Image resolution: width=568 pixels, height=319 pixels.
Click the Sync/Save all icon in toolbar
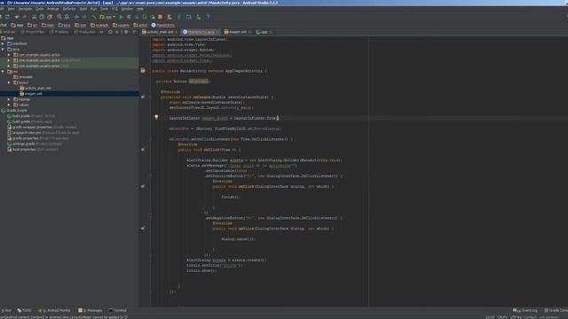pyautogui.click(x=7, y=17)
